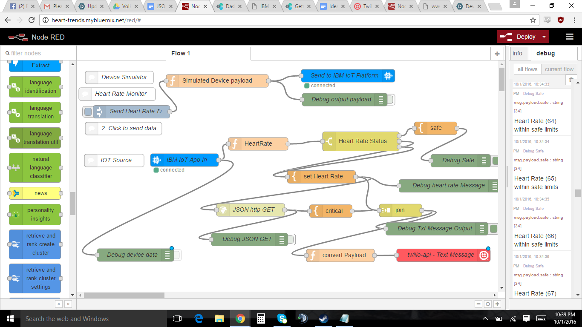Image resolution: width=582 pixels, height=327 pixels.
Task: Select the set Heart Rate template node
Action: coord(321,177)
